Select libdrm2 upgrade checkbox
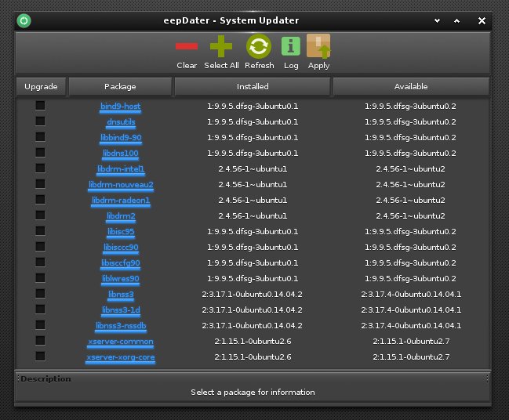This screenshot has height=420, width=509. coord(40,215)
